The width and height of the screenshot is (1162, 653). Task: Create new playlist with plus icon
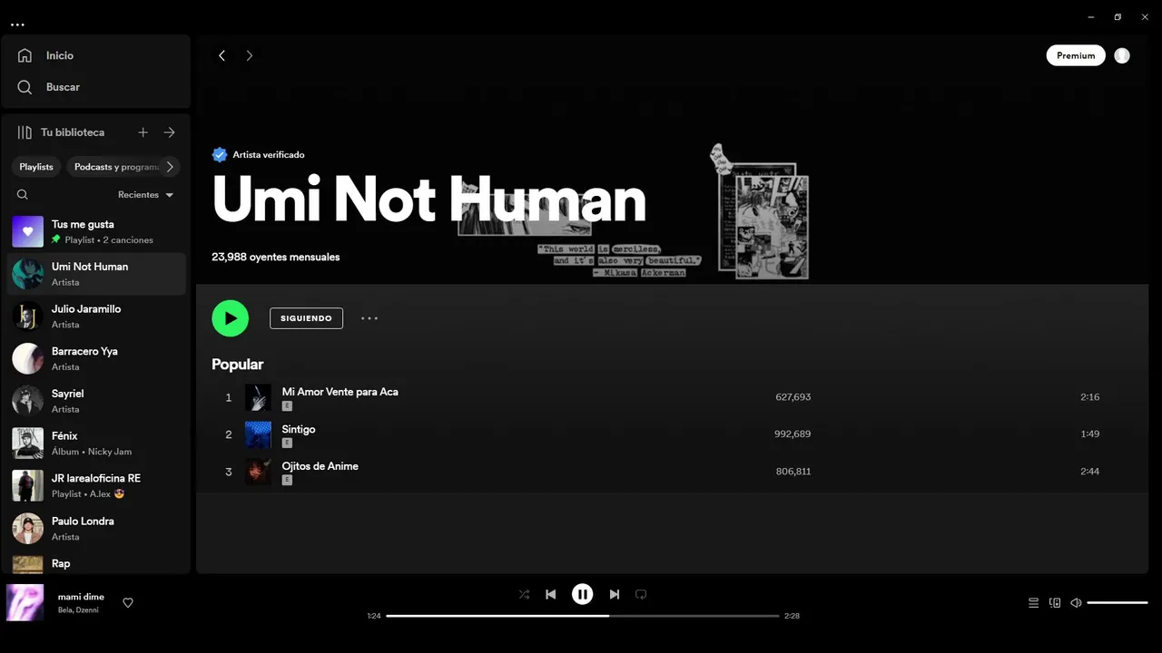click(143, 132)
